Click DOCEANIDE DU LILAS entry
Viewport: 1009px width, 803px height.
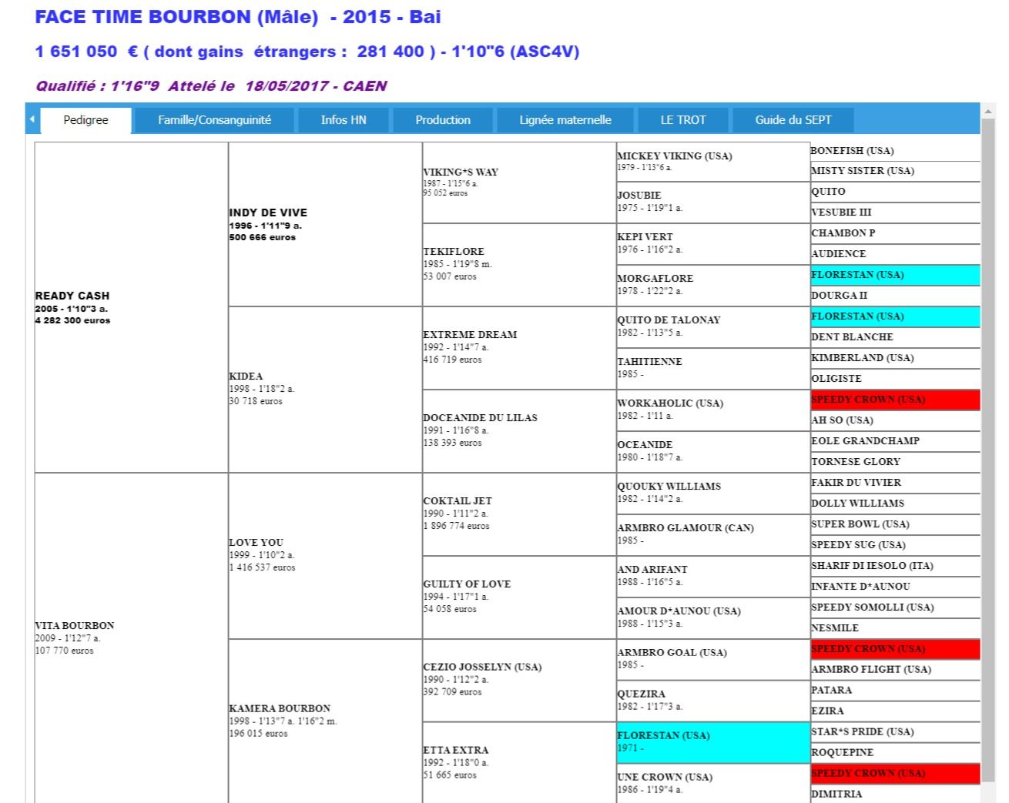pos(480,417)
